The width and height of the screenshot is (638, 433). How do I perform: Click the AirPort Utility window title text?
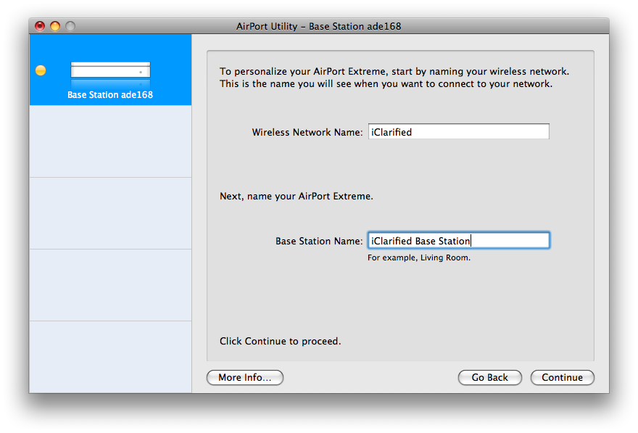point(319,26)
